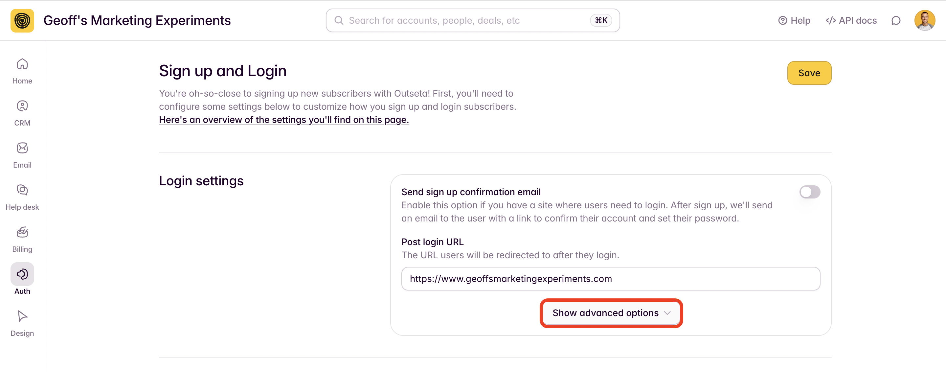Screen dimensions: 946x372
Task: Open the Help desk chat icon
Action: click(22, 190)
